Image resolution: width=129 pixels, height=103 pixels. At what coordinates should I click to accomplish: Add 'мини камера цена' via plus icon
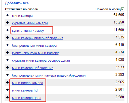[x=7, y=97]
